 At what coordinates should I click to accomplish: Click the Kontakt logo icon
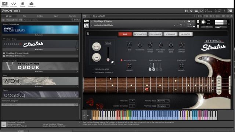tap(3, 11)
